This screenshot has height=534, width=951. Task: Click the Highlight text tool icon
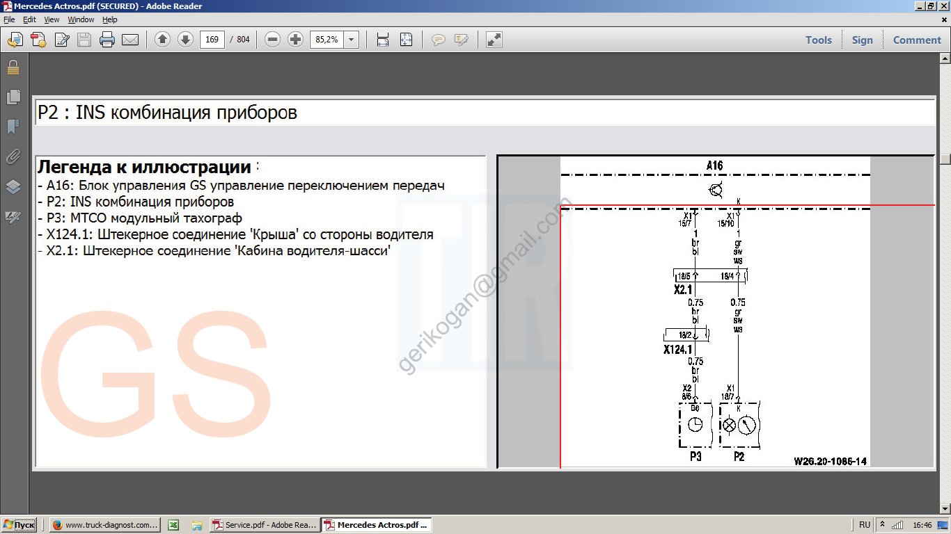coord(461,40)
